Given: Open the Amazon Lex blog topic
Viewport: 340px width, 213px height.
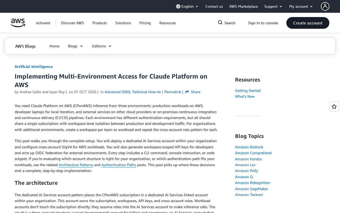Looking at the screenshot, I should tap(245, 165).
